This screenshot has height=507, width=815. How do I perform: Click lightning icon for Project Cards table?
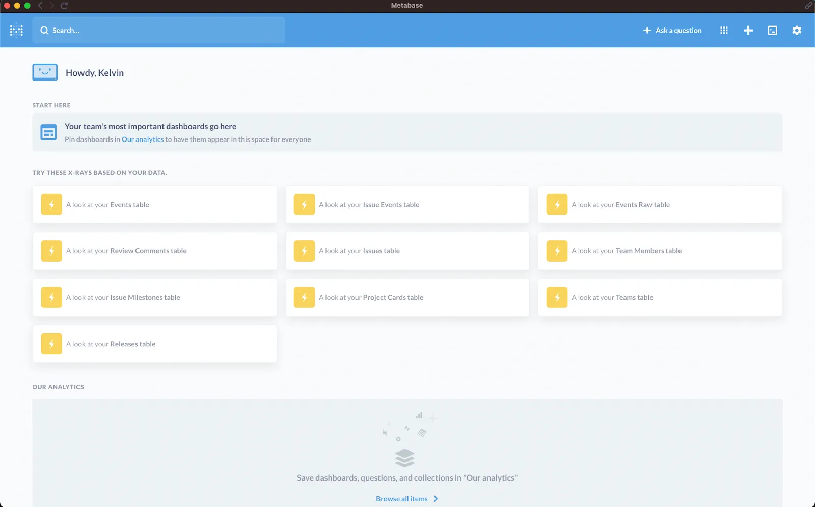point(304,297)
